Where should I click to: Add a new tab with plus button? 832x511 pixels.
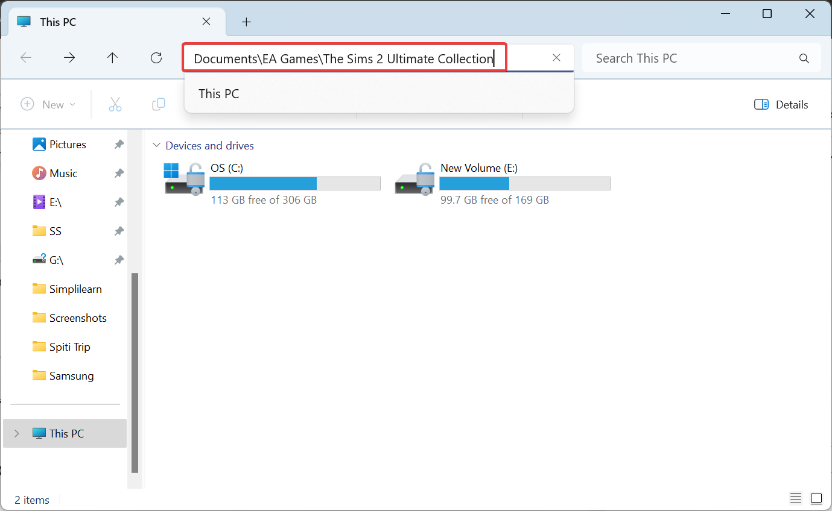[246, 22]
